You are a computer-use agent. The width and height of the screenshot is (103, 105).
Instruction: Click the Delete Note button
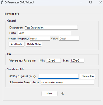(34, 44)
